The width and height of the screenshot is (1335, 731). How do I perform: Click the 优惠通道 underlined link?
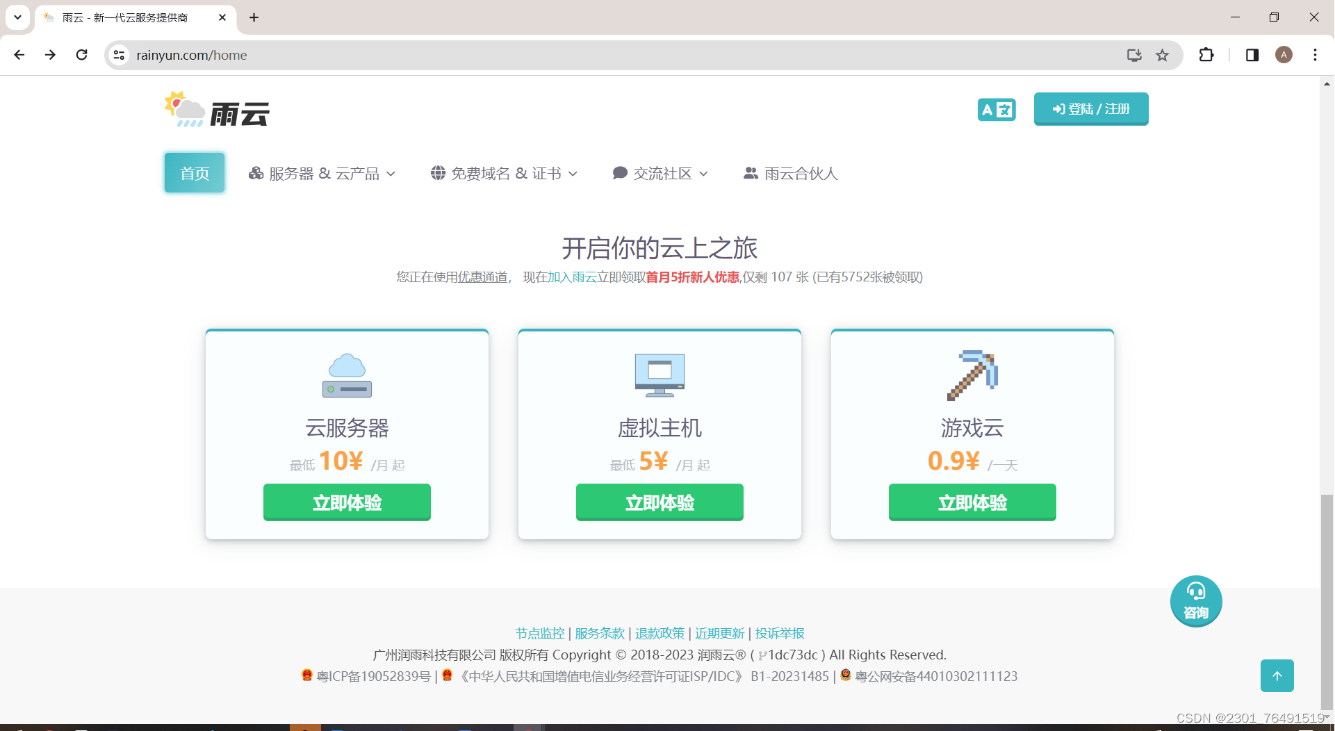(482, 277)
